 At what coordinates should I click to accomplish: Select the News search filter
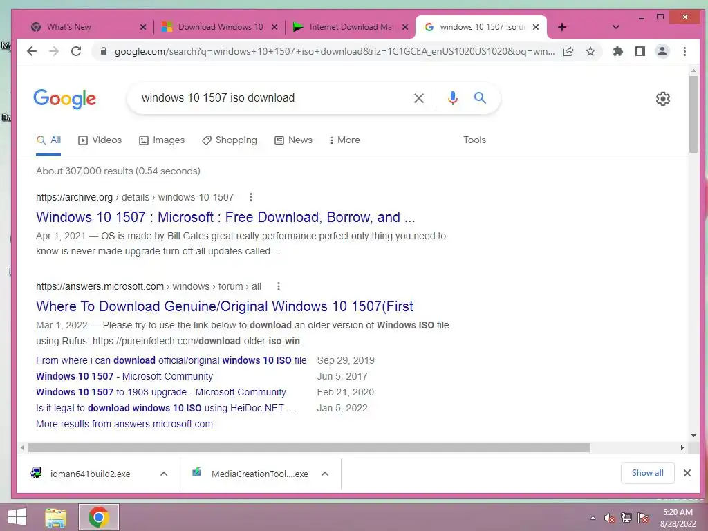pyautogui.click(x=293, y=140)
